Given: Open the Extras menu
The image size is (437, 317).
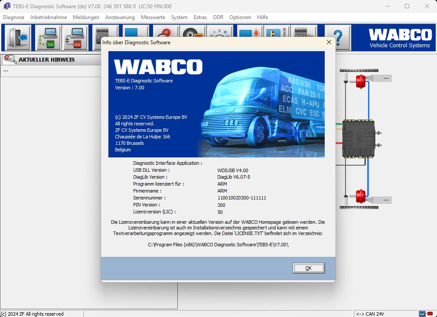Looking at the screenshot, I should [200, 17].
